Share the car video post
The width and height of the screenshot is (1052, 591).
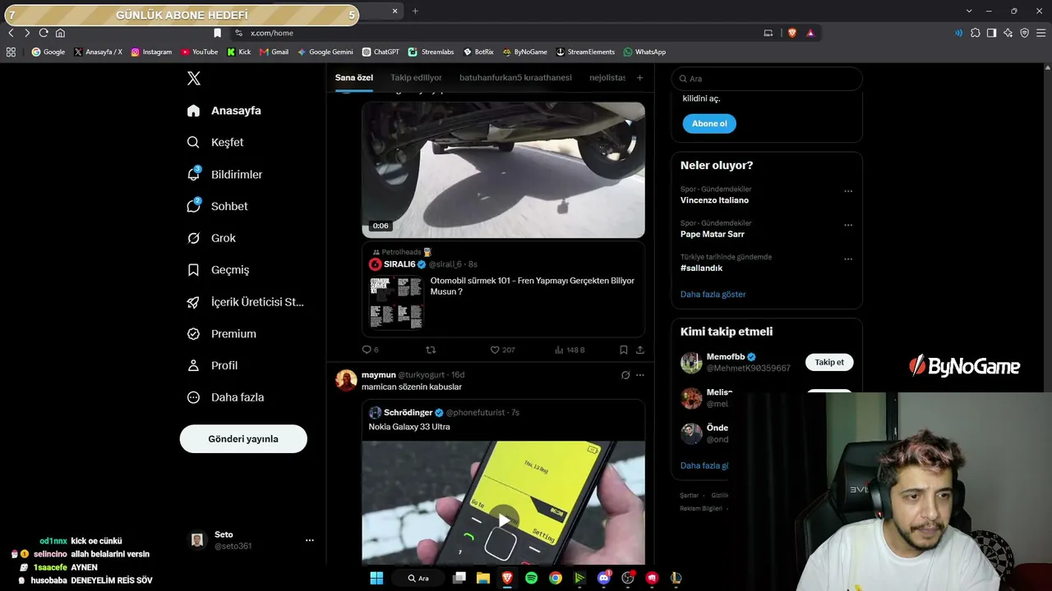pos(640,350)
